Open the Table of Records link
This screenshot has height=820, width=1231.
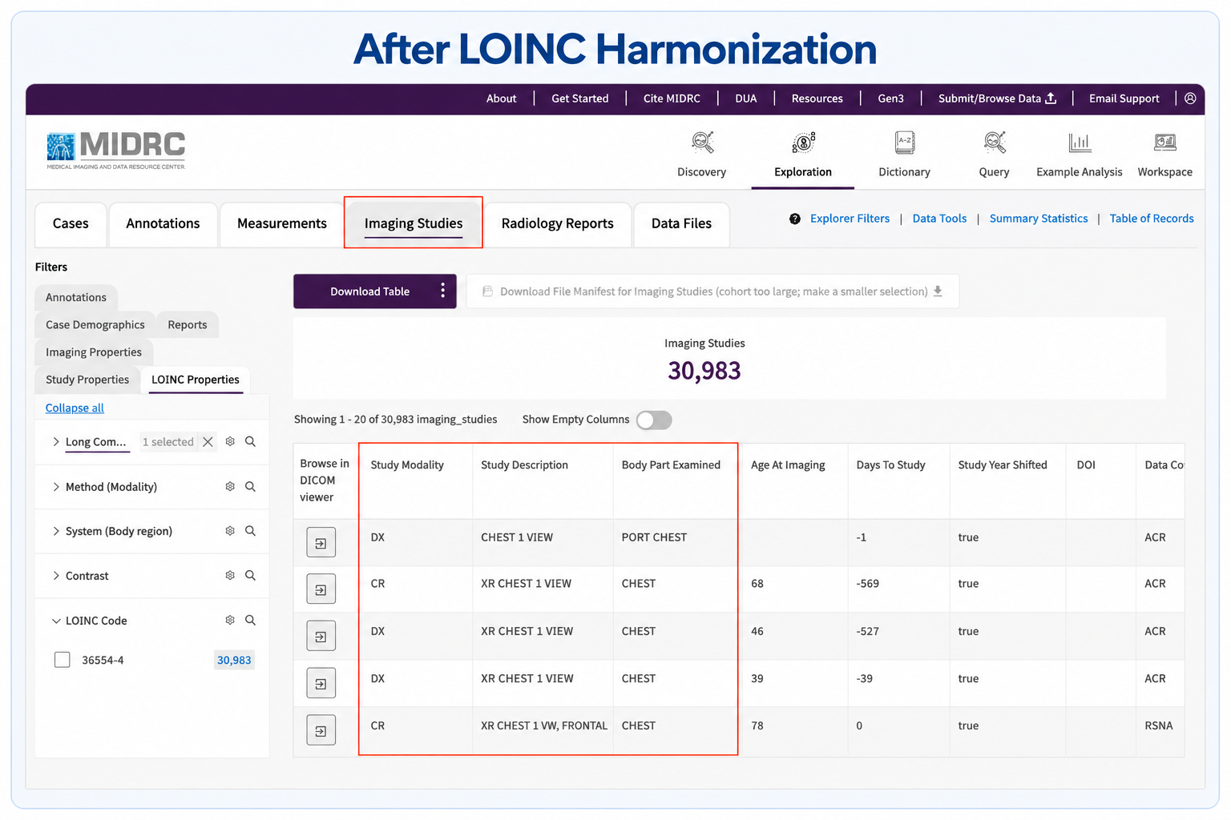[x=1152, y=219]
